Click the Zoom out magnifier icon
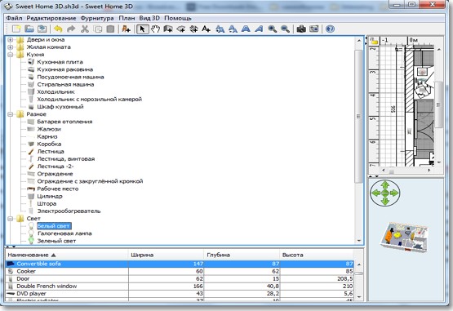This screenshot has width=453, height=311. (285, 29)
